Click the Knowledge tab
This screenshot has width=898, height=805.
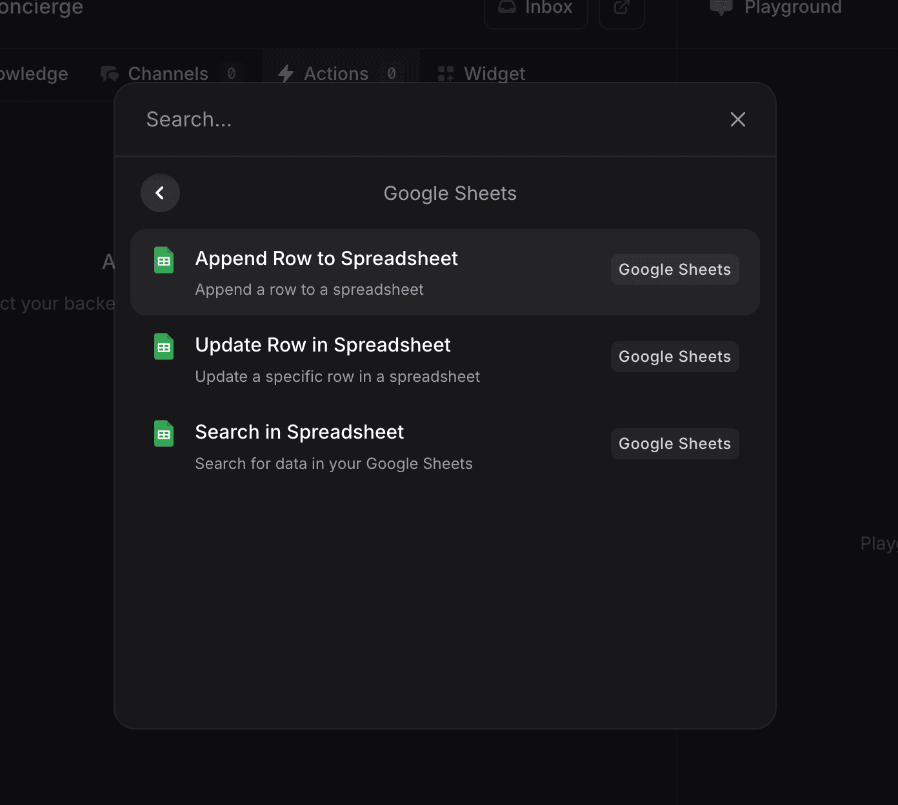pos(32,73)
